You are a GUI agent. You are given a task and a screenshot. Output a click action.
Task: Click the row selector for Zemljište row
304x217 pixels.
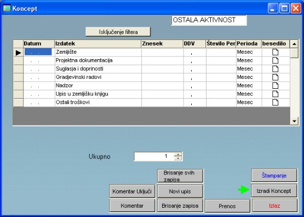(18, 53)
